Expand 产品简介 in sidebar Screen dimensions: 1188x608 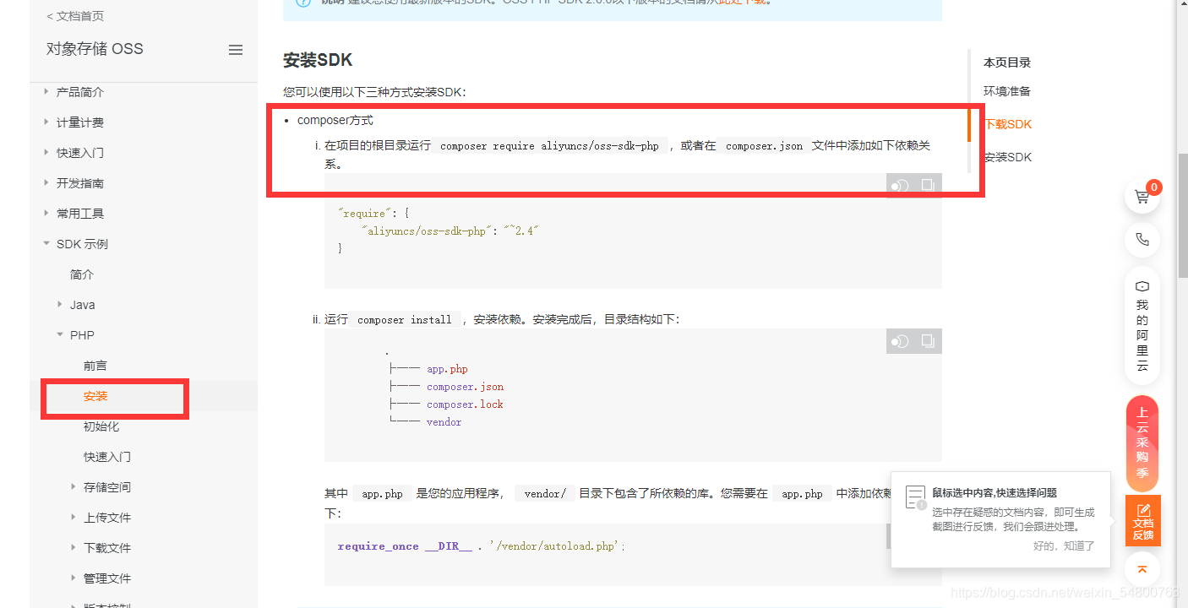click(46, 91)
